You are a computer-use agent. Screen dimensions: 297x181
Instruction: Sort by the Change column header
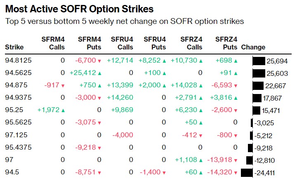click(x=253, y=47)
